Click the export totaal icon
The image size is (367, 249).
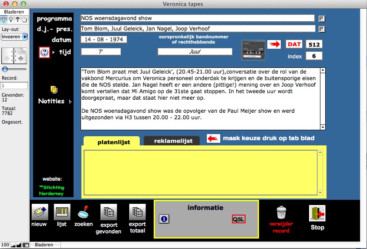click(x=137, y=212)
